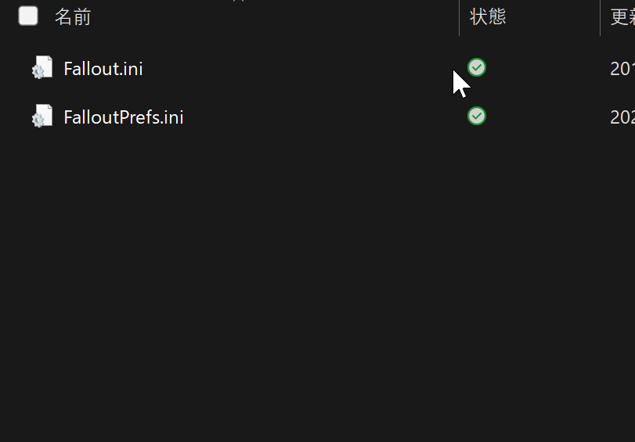Select the FalloutPrefs.ini filename text
The height and width of the screenshot is (442, 635).
[x=124, y=117]
